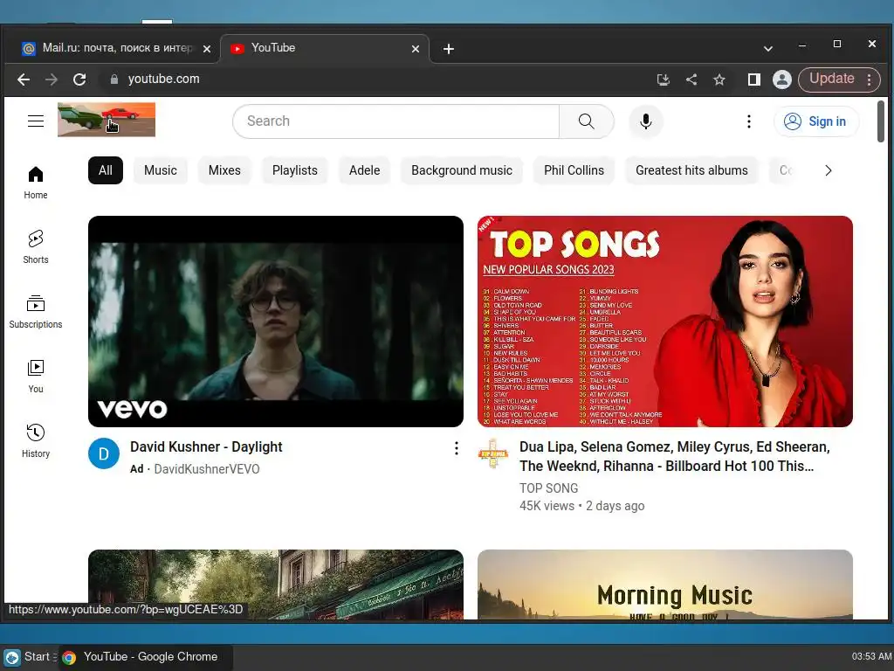The width and height of the screenshot is (894, 671).
Task: Open the You section in sidebar
Action: tap(35, 377)
